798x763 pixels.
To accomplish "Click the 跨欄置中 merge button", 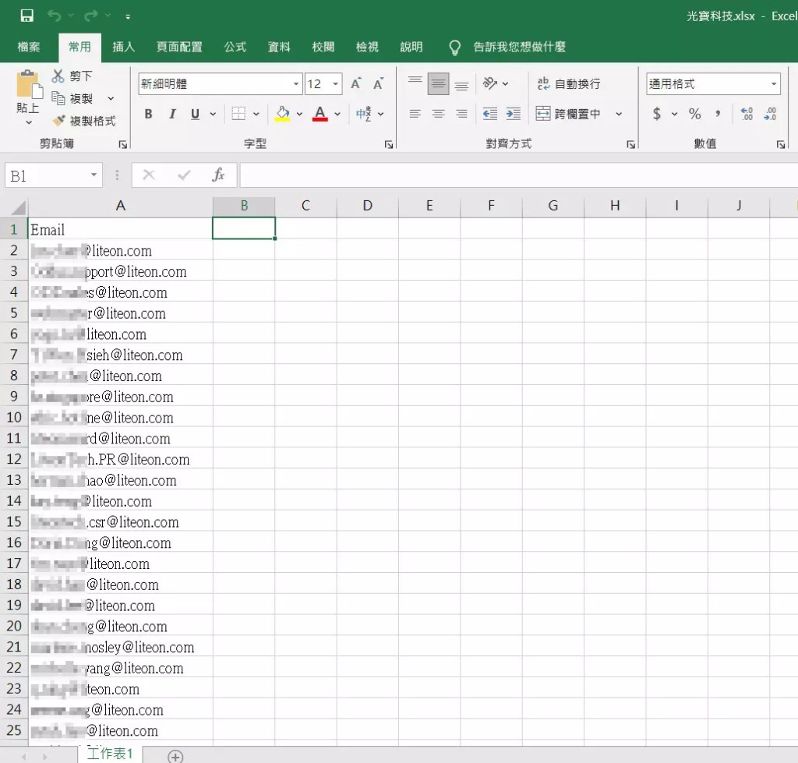I will (569, 114).
